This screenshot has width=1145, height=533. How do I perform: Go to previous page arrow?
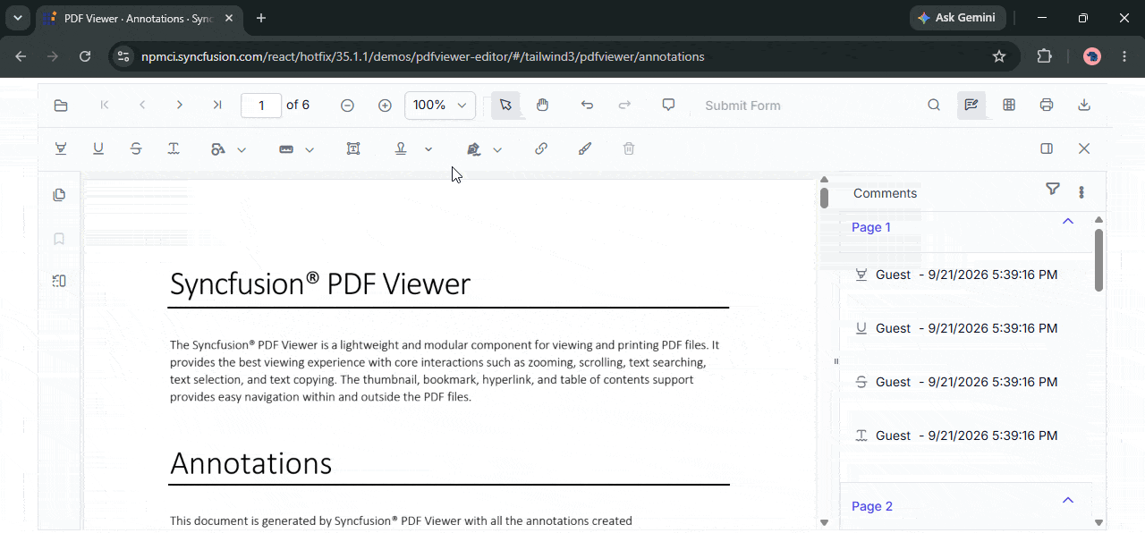[142, 106]
